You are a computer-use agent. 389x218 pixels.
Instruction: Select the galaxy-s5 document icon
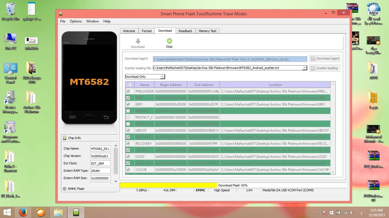(32, 9)
